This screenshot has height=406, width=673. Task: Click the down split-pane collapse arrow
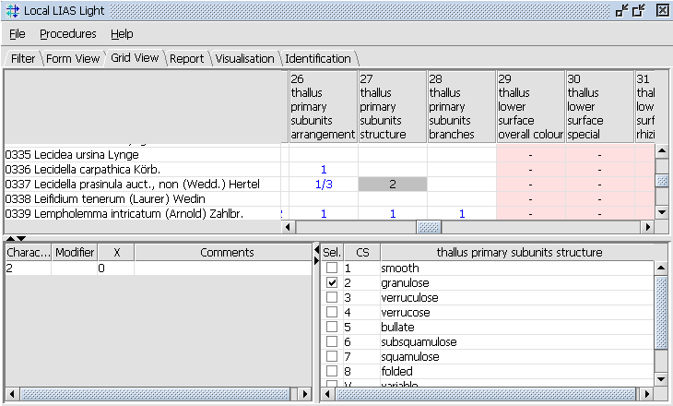[21, 238]
